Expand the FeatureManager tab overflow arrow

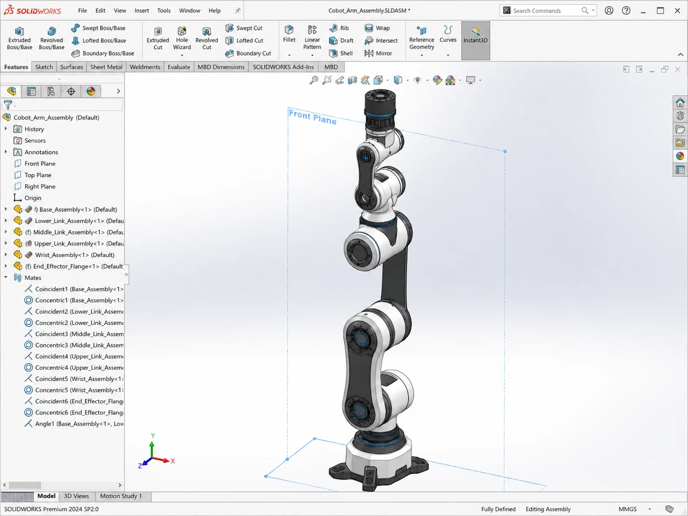coord(118,91)
